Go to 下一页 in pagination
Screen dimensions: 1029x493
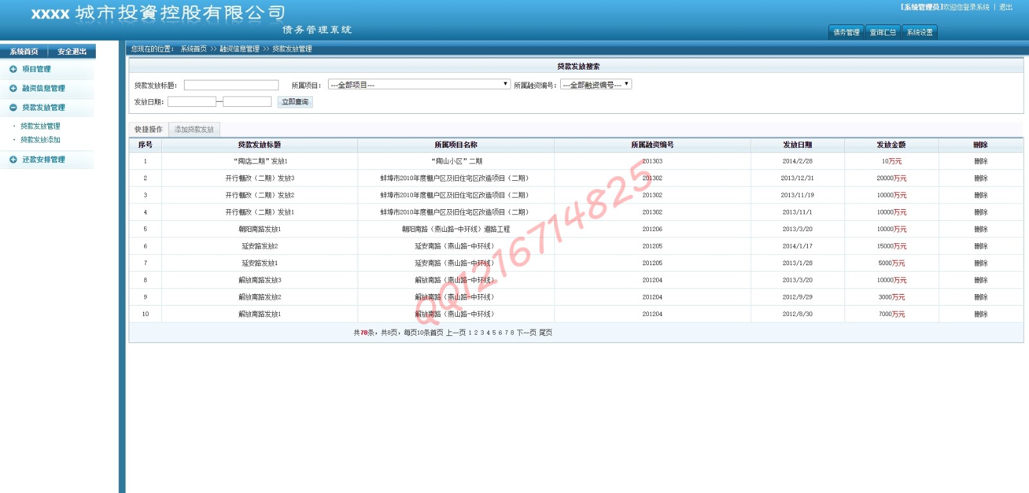pyautogui.click(x=526, y=333)
